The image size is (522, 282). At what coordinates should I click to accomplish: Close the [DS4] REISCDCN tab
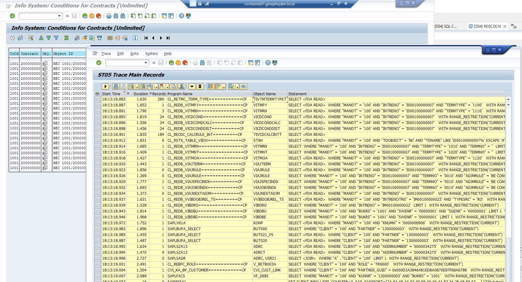(505, 26)
